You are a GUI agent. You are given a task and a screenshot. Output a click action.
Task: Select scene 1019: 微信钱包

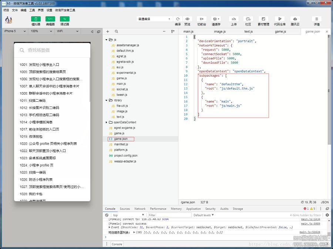point(31,136)
